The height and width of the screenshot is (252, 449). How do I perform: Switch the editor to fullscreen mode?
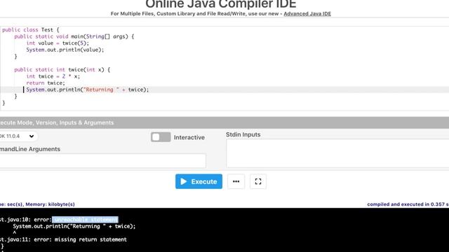tap(258, 181)
